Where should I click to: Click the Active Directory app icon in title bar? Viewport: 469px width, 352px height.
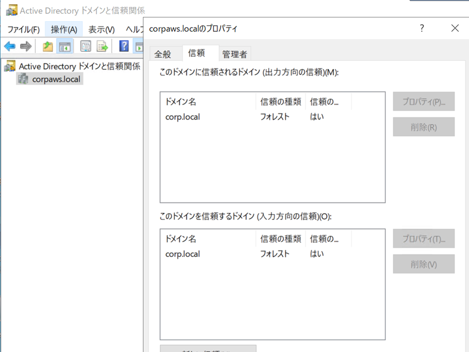12,11
